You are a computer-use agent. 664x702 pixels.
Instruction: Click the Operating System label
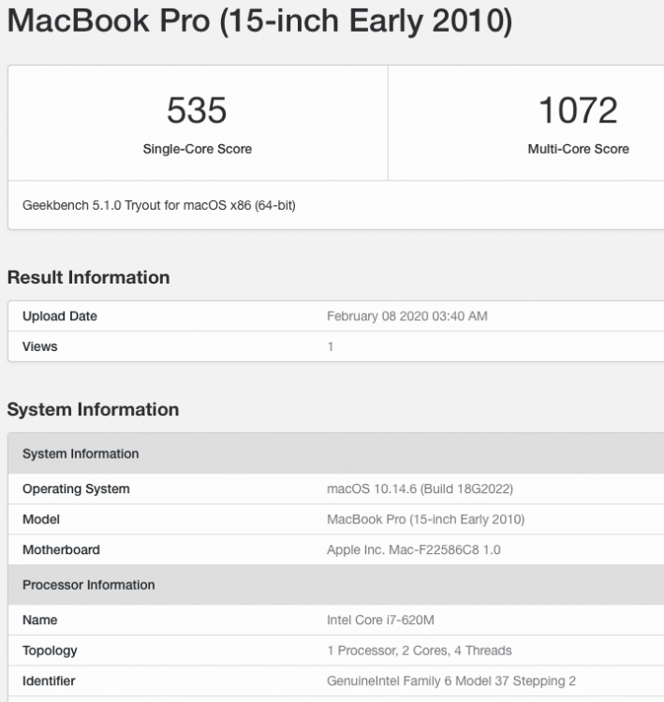(x=76, y=489)
